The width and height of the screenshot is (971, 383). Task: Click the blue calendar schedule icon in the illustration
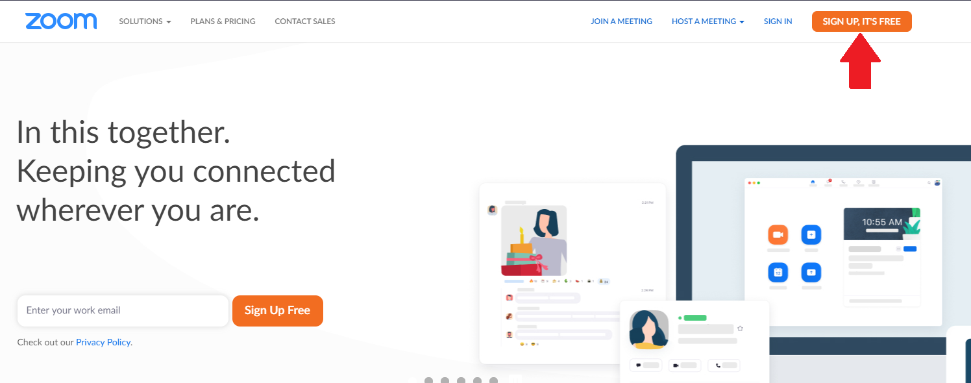pyautogui.click(x=778, y=272)
